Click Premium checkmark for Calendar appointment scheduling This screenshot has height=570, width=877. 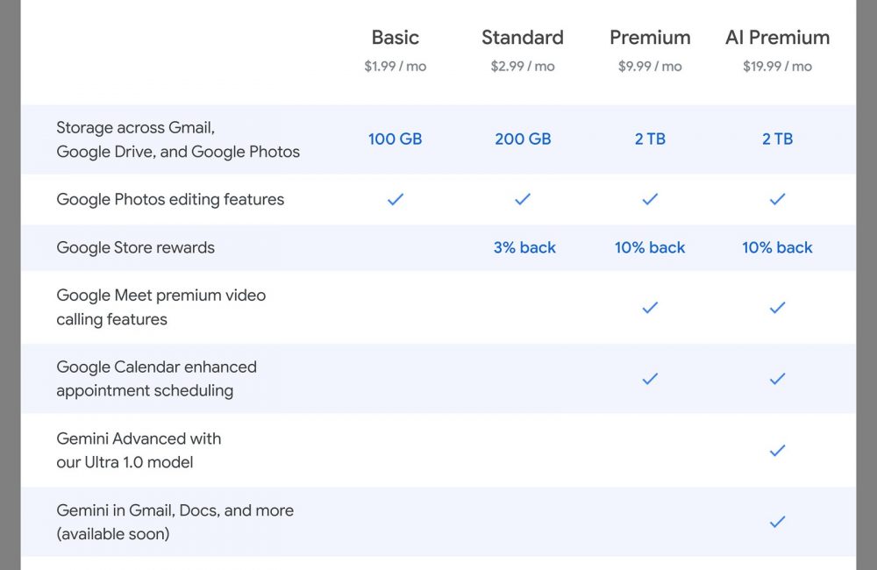650,379
